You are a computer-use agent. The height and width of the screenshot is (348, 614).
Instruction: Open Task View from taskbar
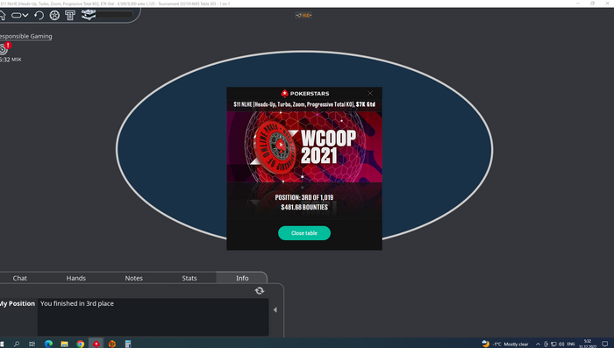32,344
